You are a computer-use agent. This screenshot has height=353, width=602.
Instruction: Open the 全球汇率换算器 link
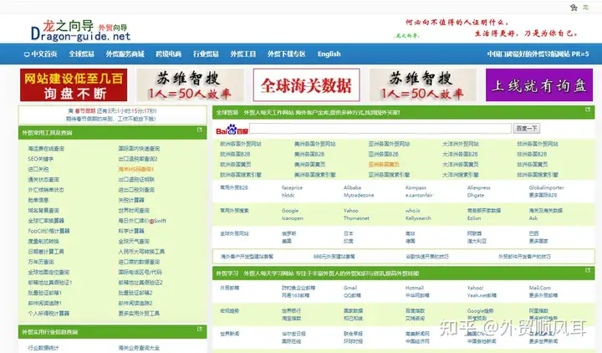click(46, 221)
